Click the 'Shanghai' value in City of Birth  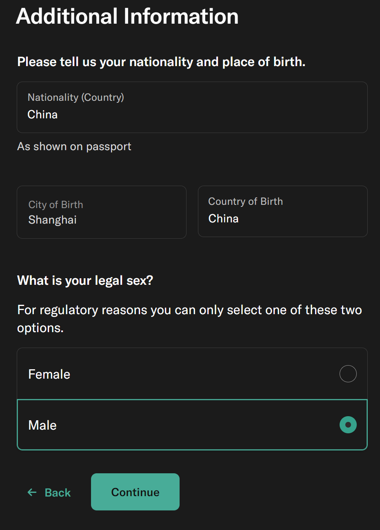point(53,220)
